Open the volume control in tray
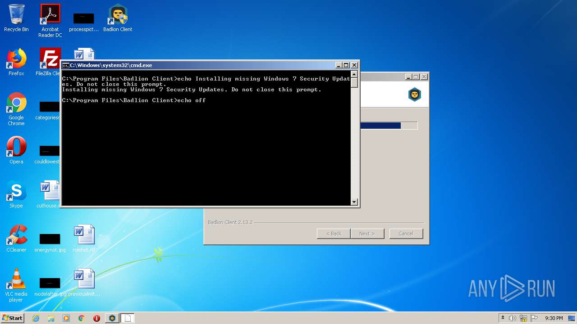Viewport: 577px width, 324px height. point(513,318)
